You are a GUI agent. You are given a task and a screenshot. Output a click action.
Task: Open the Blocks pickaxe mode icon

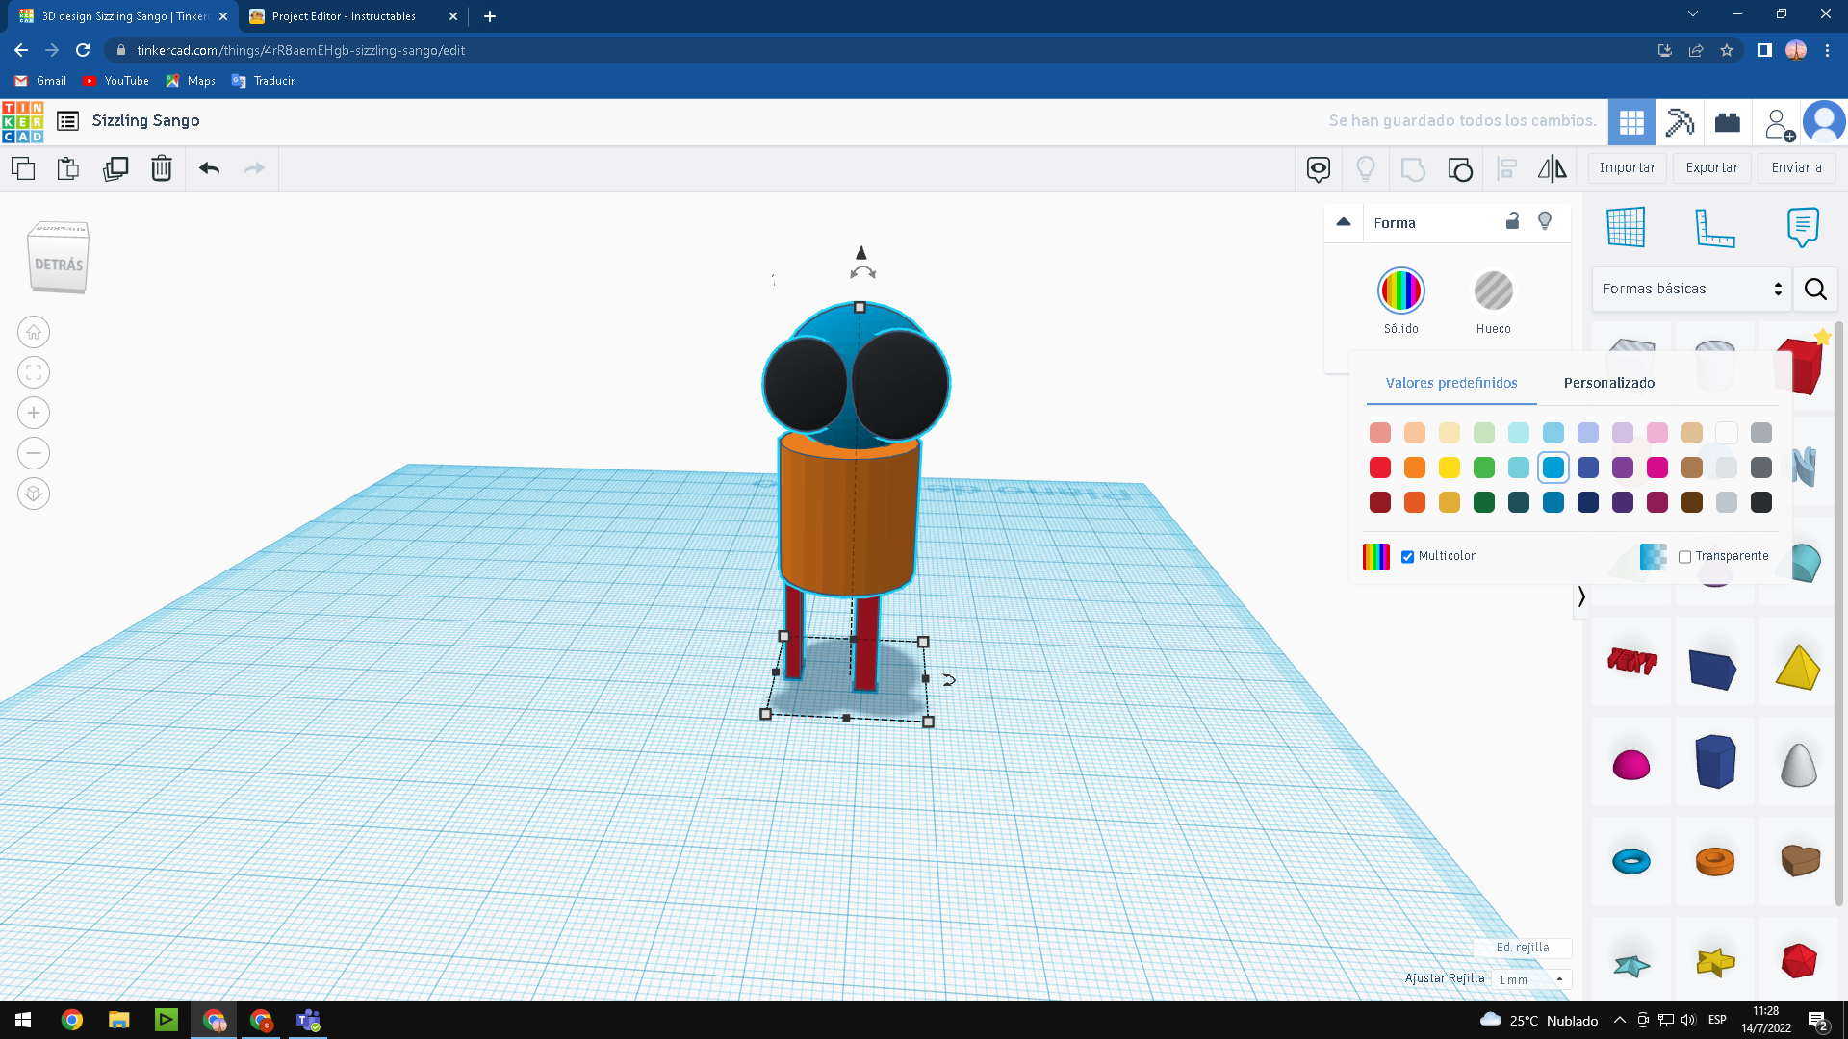coord(1680,122)
